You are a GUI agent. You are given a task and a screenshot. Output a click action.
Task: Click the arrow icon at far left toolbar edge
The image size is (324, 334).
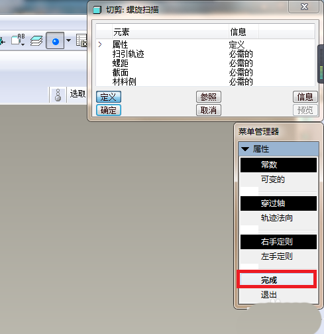tap(3, 41)
